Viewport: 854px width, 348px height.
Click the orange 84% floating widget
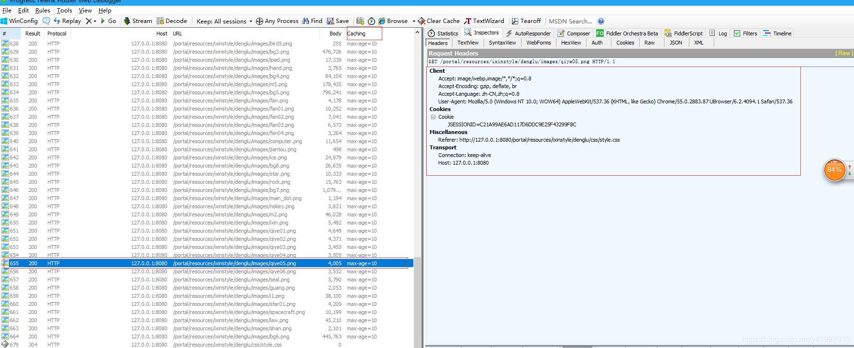[834, 170]
